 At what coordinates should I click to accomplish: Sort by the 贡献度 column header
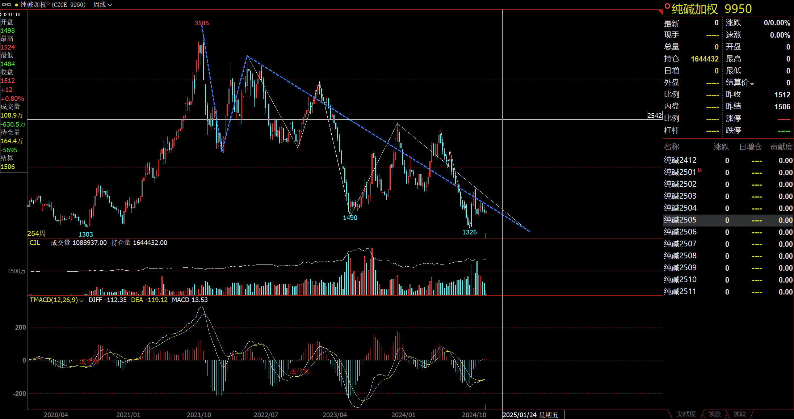pos(781,147)
